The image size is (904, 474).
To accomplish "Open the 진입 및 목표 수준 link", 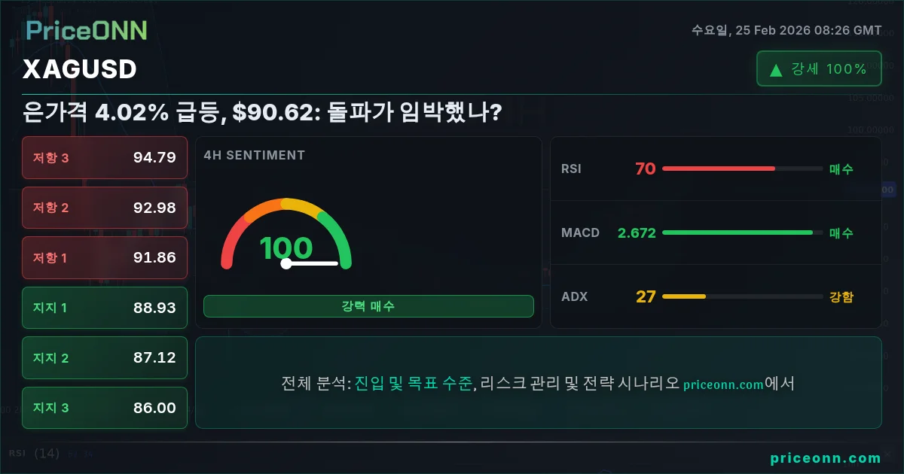I will click(x=414, y=383).
